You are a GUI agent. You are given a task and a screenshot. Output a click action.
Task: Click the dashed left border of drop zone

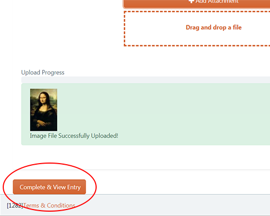(x=125, y=29)
